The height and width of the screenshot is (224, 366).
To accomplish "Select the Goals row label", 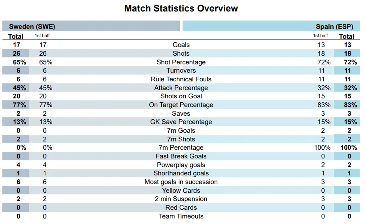I will coord(181,45).
